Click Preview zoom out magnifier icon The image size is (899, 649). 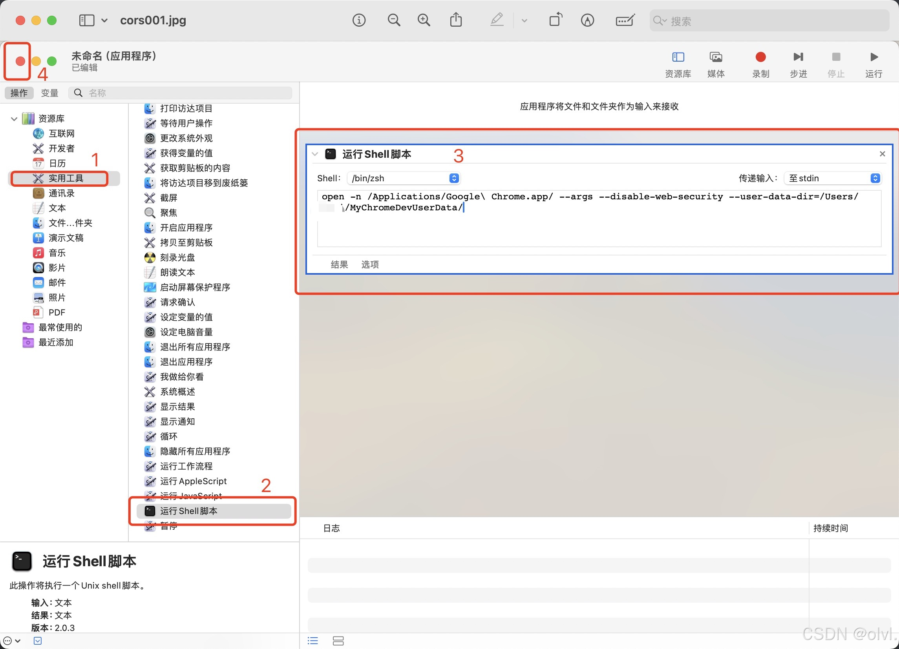(x=394, y=20)
